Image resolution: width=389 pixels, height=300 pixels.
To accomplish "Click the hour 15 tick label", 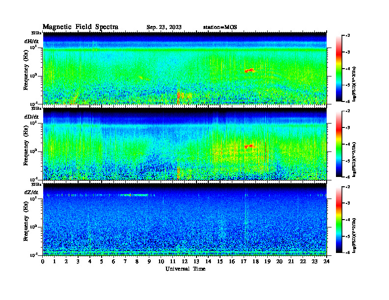I will [x=220, y=261].
